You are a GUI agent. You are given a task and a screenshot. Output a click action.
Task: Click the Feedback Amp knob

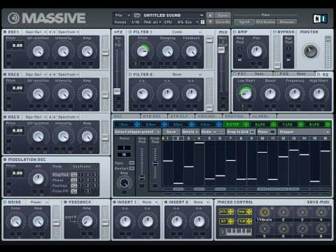[x=87, y=222]
